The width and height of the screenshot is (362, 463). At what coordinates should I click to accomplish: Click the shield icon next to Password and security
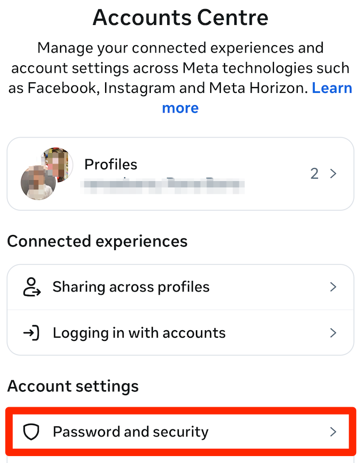coord(32,432)
